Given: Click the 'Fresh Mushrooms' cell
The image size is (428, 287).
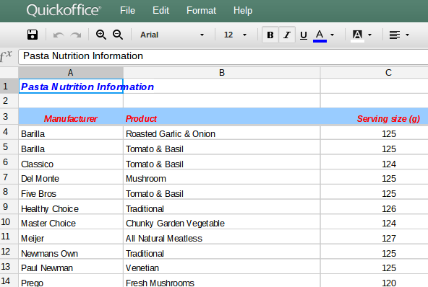Looking at the screenshot, I should click(222, 281).
